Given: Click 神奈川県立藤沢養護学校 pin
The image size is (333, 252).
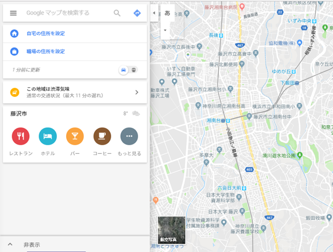Looking at the screenshot, I should click(x=263, y=228).
